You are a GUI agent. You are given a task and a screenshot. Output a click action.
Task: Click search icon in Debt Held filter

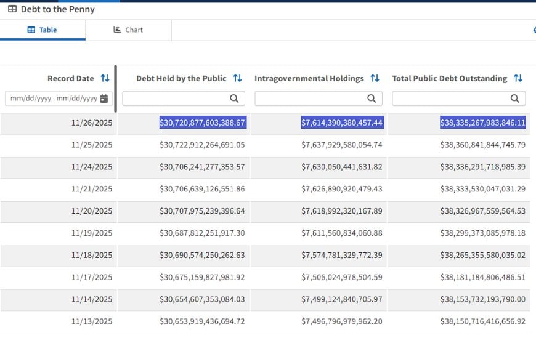click(x=234, y=99)
